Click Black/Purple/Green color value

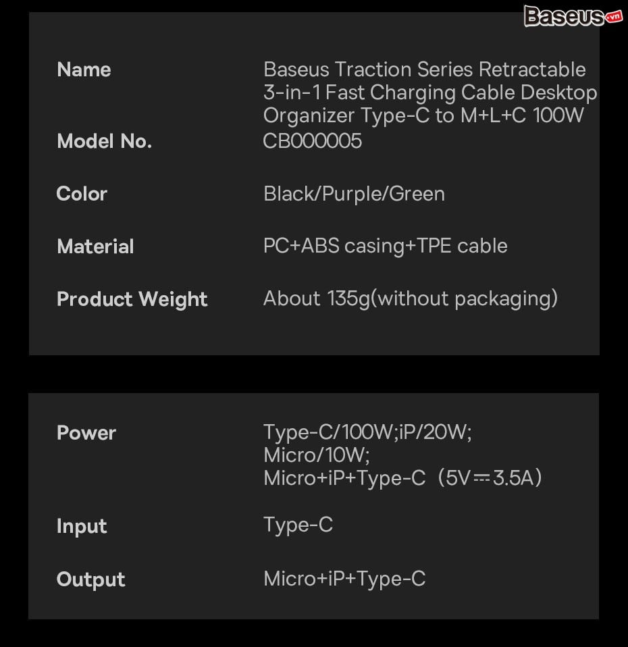coord(354,194)
